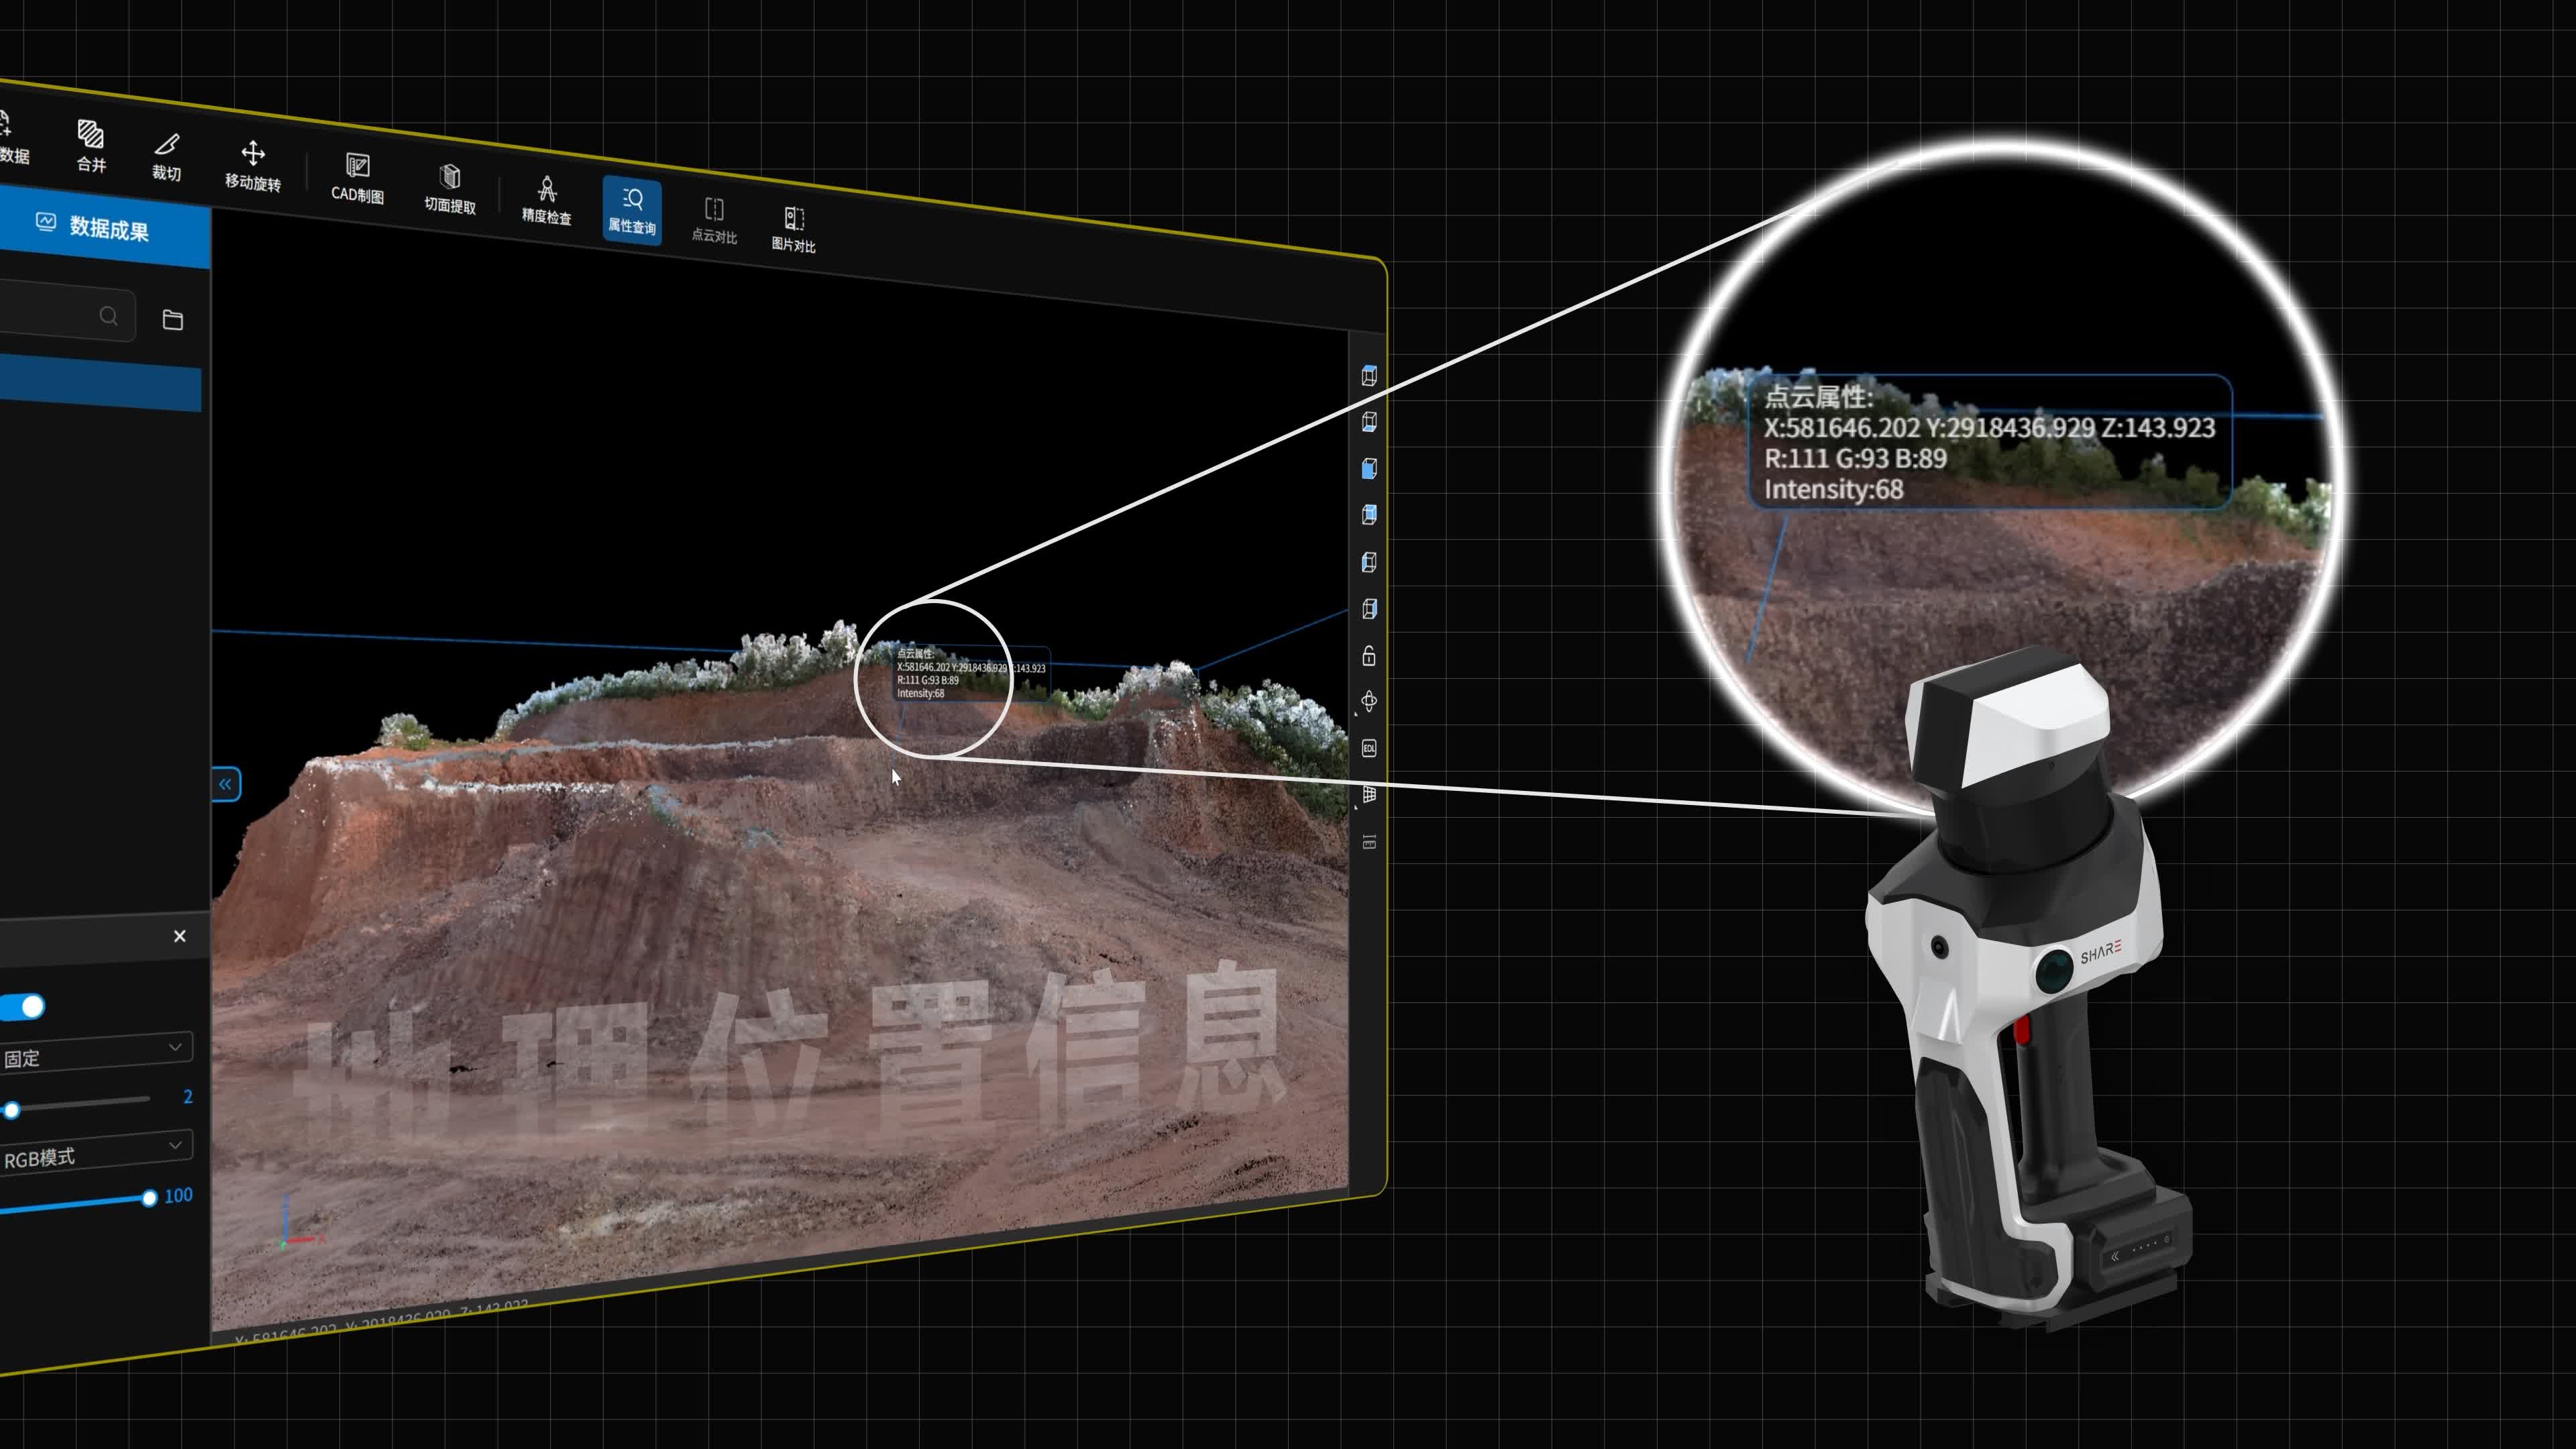Open the 点云对比 point cloud comparison
The image size is (2576, 1449).
(x=714, y=220)
